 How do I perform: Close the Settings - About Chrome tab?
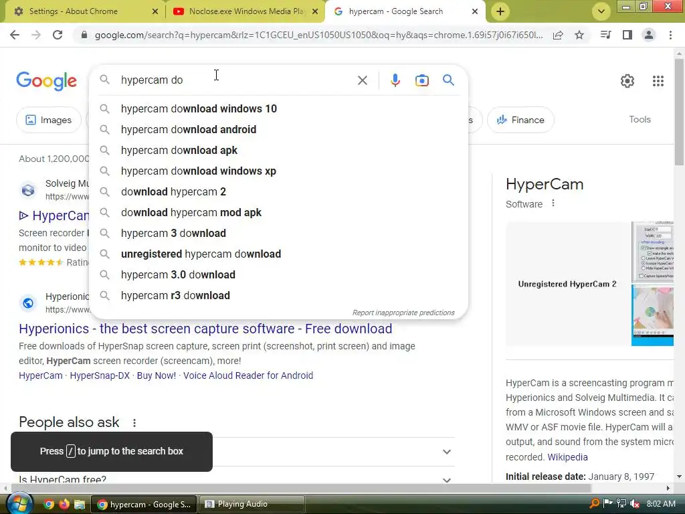[155, 11]
